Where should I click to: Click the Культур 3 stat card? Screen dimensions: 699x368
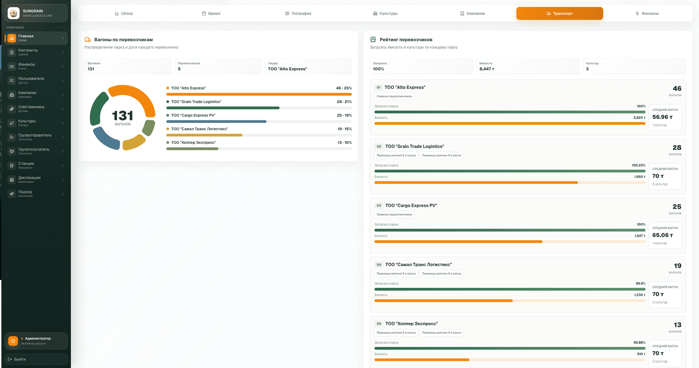(x=634, y=66)
